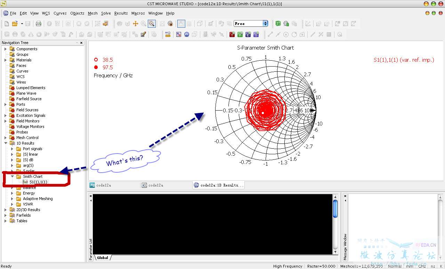445x269 pixels.
Task: Open the Edit menu
Action: (x=23, y=13)
